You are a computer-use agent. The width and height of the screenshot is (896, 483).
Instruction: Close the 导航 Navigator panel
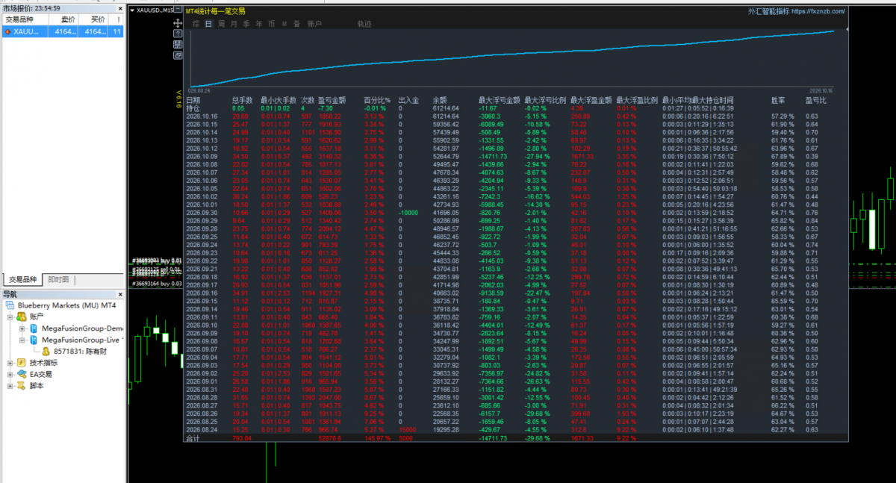pos(120,295)
